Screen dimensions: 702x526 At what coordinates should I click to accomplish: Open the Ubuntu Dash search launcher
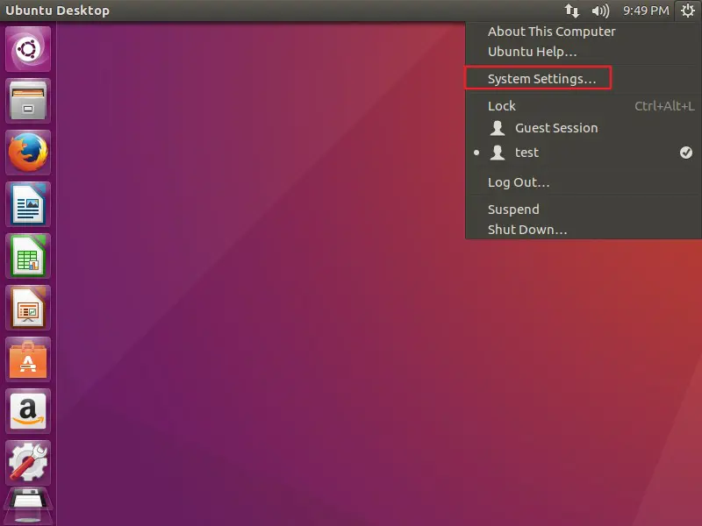[28, 49]
